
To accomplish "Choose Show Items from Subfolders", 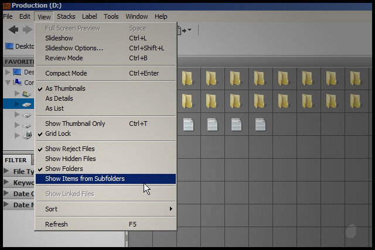I will pos(84,179).
